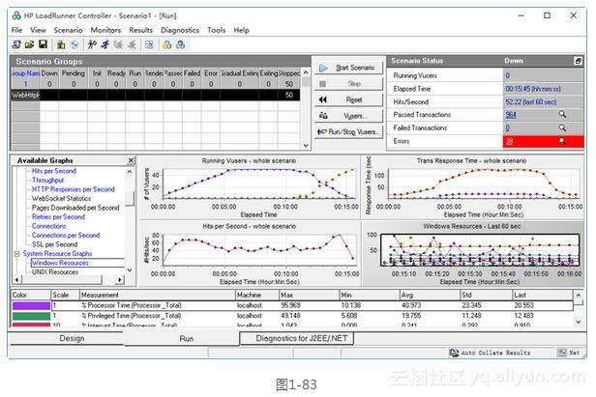Click the blue grid window toolbar icon
The image size is (596, 397).
[x=149, y=44]
